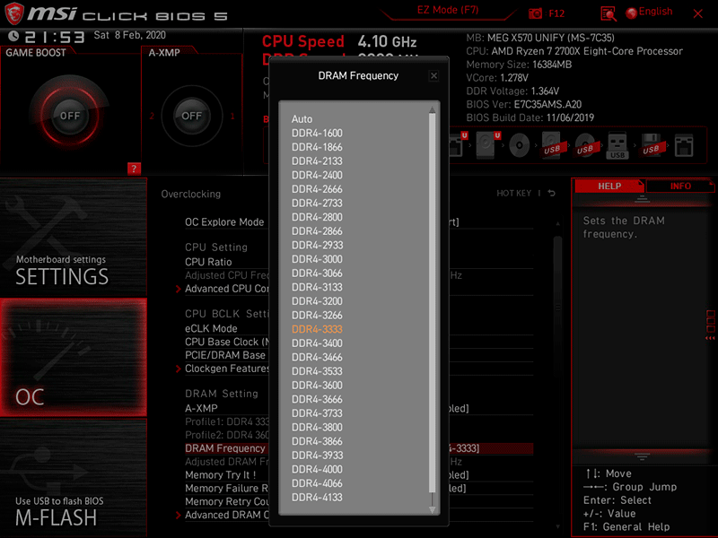
Task: Open the GAME BOOST question-mark help
Action: point(134,169)
